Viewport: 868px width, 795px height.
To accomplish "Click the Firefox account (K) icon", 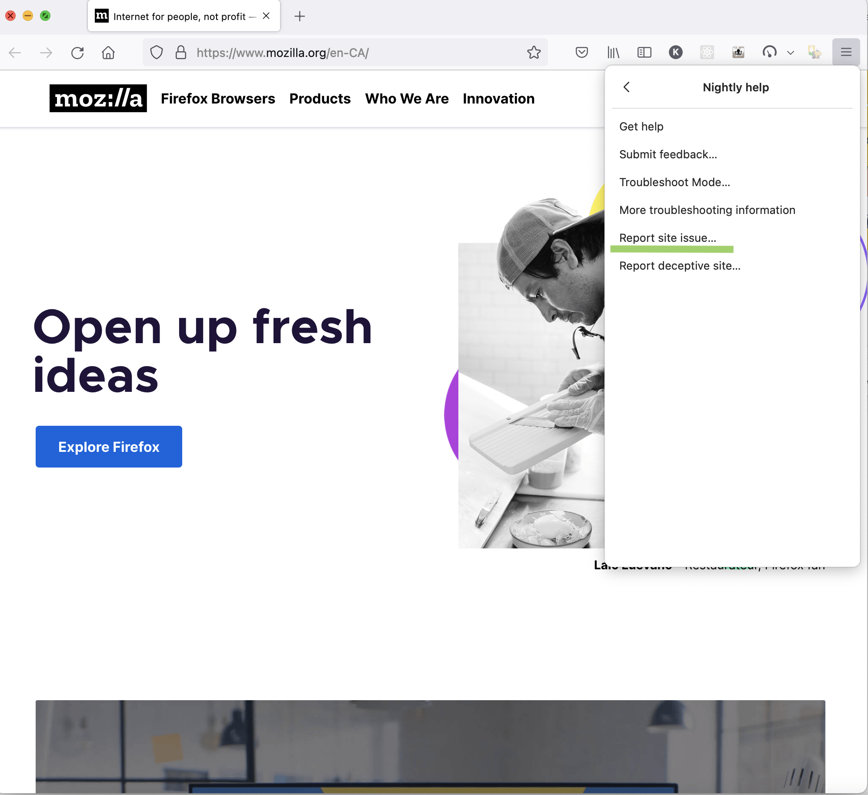I will pos(675,52).
